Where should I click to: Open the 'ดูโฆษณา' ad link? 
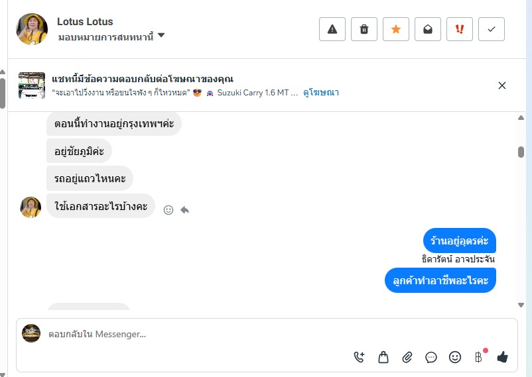pyautogui.click(x=321, y=93)
